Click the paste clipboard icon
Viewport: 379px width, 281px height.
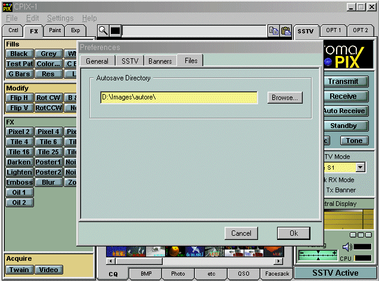coord(286,31)
